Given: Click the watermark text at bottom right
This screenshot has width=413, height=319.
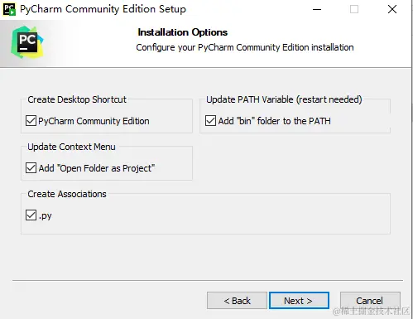Looking at the screenshot, I should [372, 312].
